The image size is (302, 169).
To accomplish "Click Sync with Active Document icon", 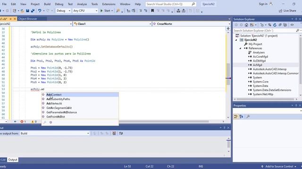I will pos(269,25).
